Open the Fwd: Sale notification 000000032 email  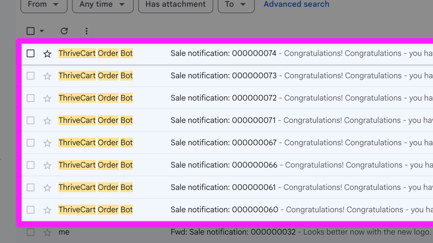[233, 232]
